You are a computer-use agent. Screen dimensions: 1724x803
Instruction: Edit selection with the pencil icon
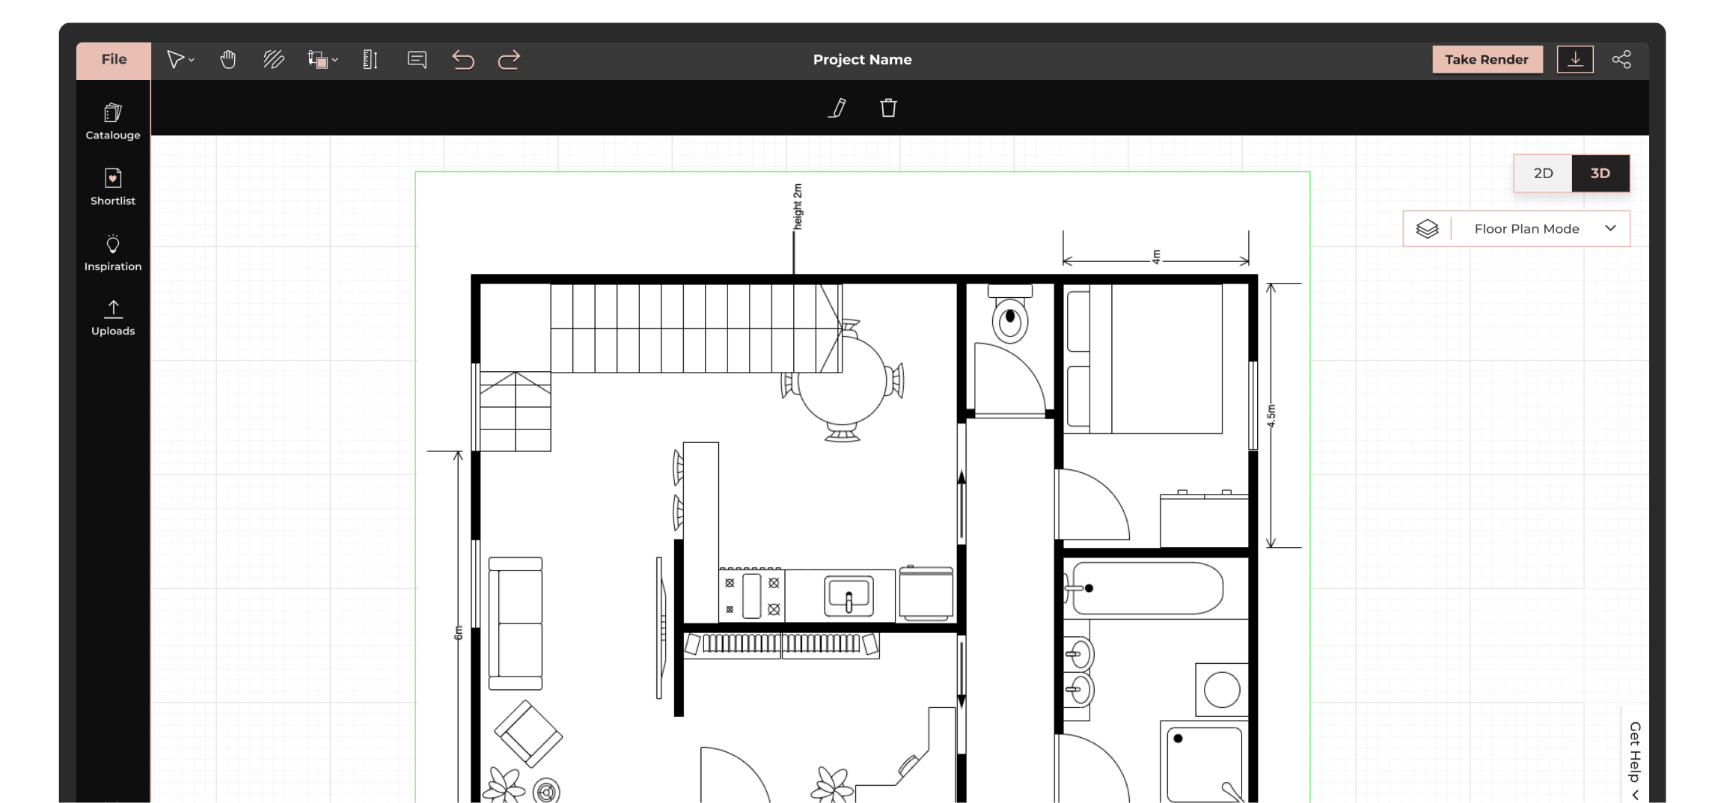pos(837,109)
